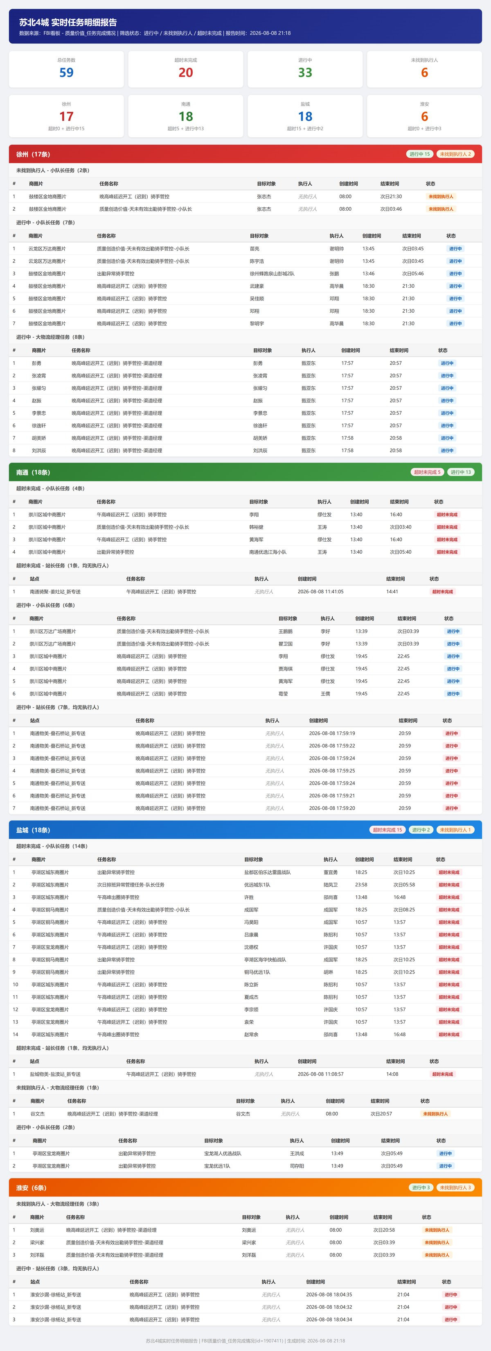Select the 未找到执行人 6 summary card
The image size is (491, 1351).
(x=425, y=69)
